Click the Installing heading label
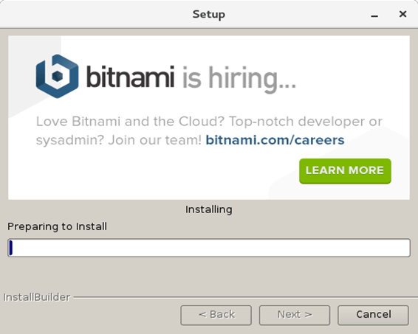The height and width of the screenshot is (334, 418). point(209,209)
